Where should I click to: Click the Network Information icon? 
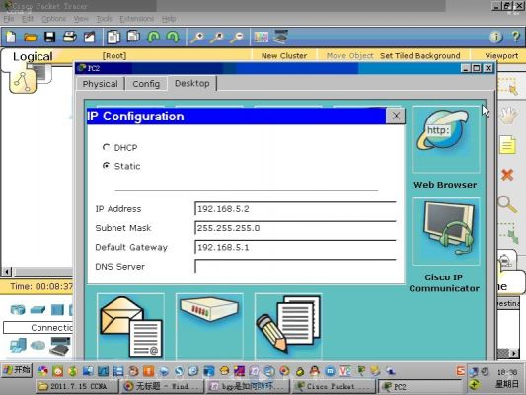click(495, 37)
